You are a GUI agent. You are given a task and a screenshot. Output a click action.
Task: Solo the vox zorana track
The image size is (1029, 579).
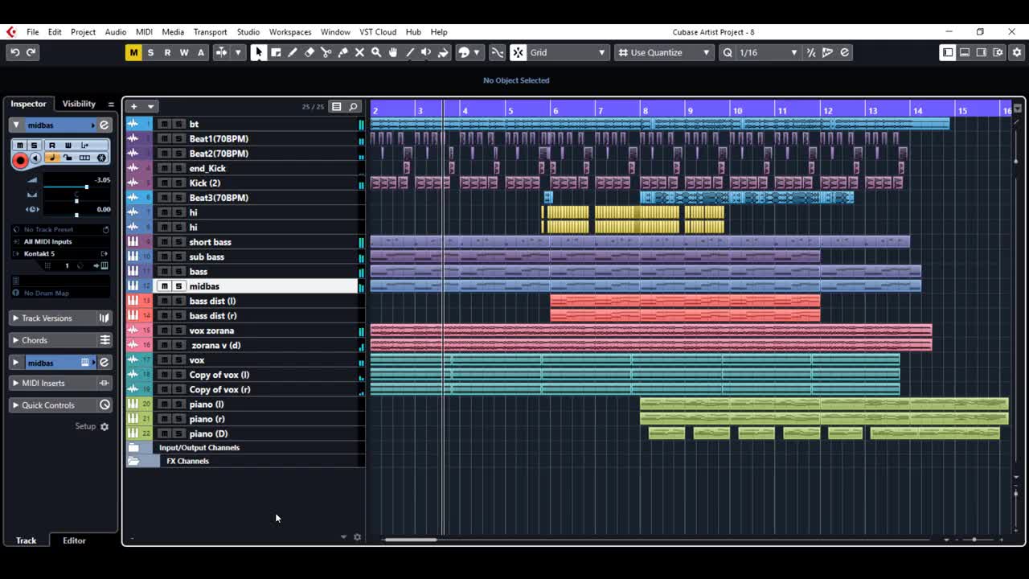point(178,331)
